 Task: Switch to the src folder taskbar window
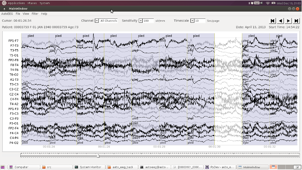(56, 167)
